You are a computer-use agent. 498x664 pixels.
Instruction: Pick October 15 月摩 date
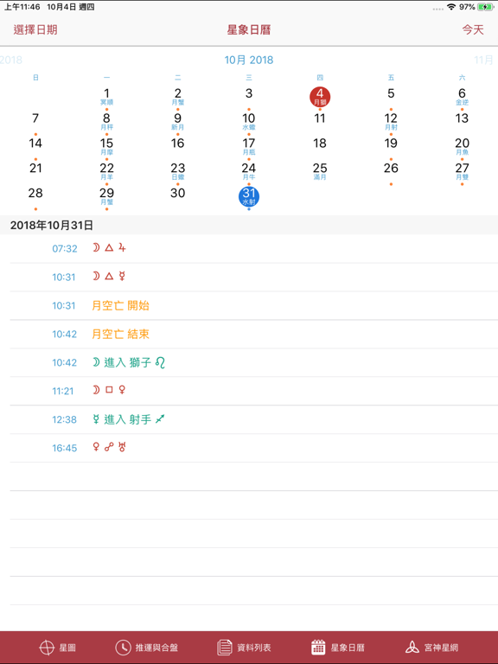(106, 147)
